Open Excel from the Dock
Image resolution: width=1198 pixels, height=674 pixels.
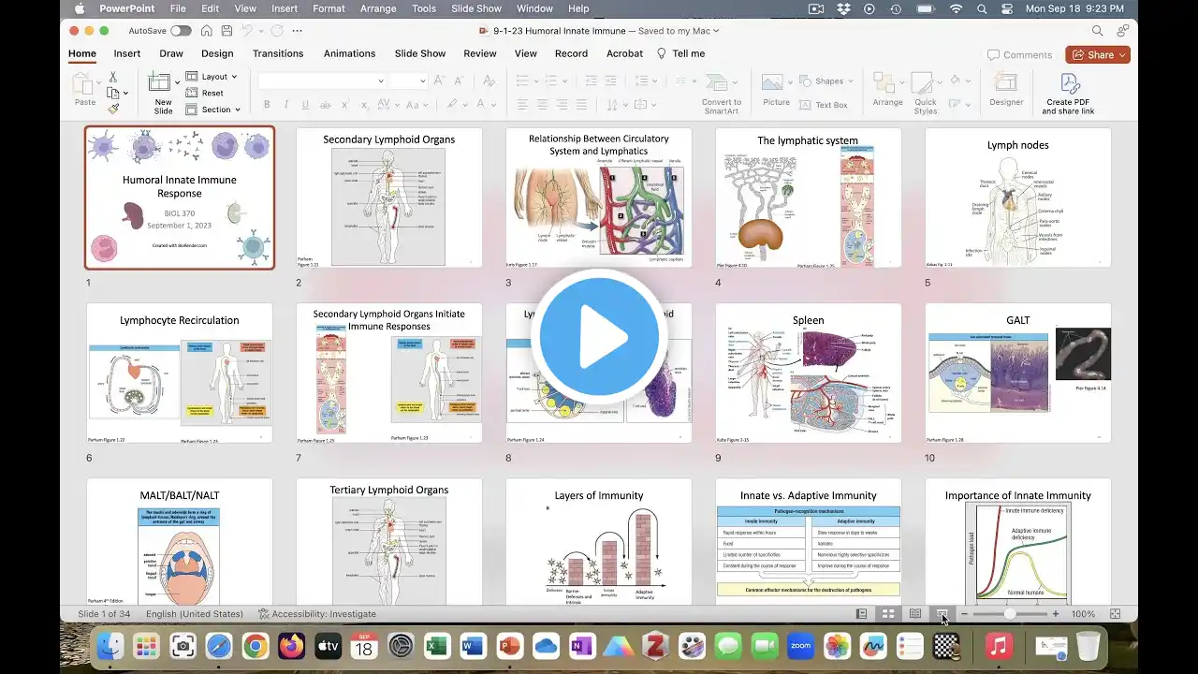click(437, 645)
